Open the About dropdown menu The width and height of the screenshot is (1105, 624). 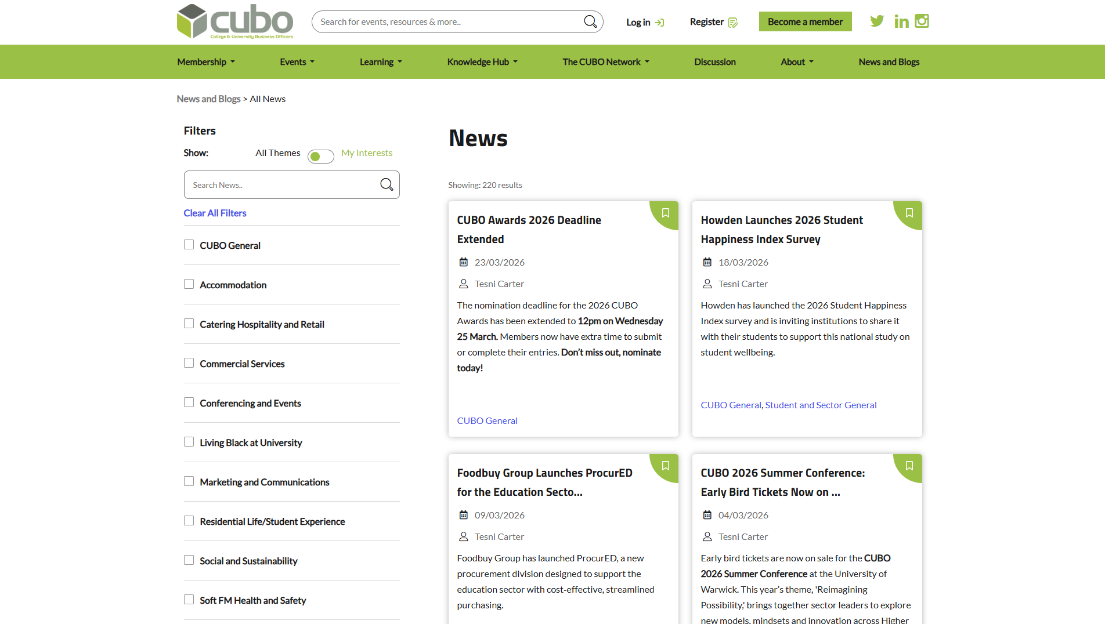tap(797, 62)
